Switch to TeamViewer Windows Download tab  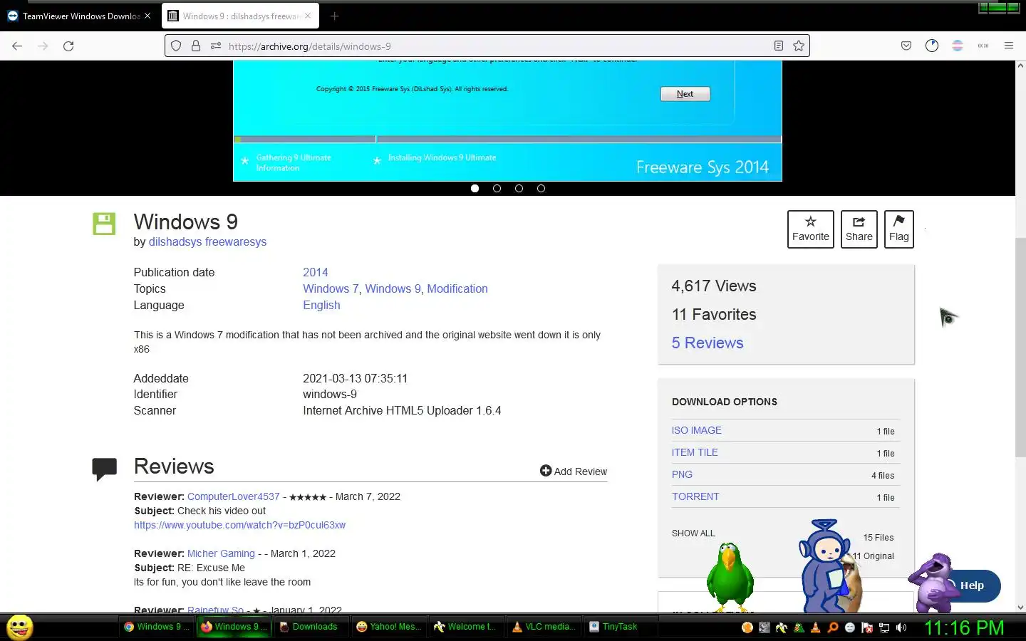[80, 16]
